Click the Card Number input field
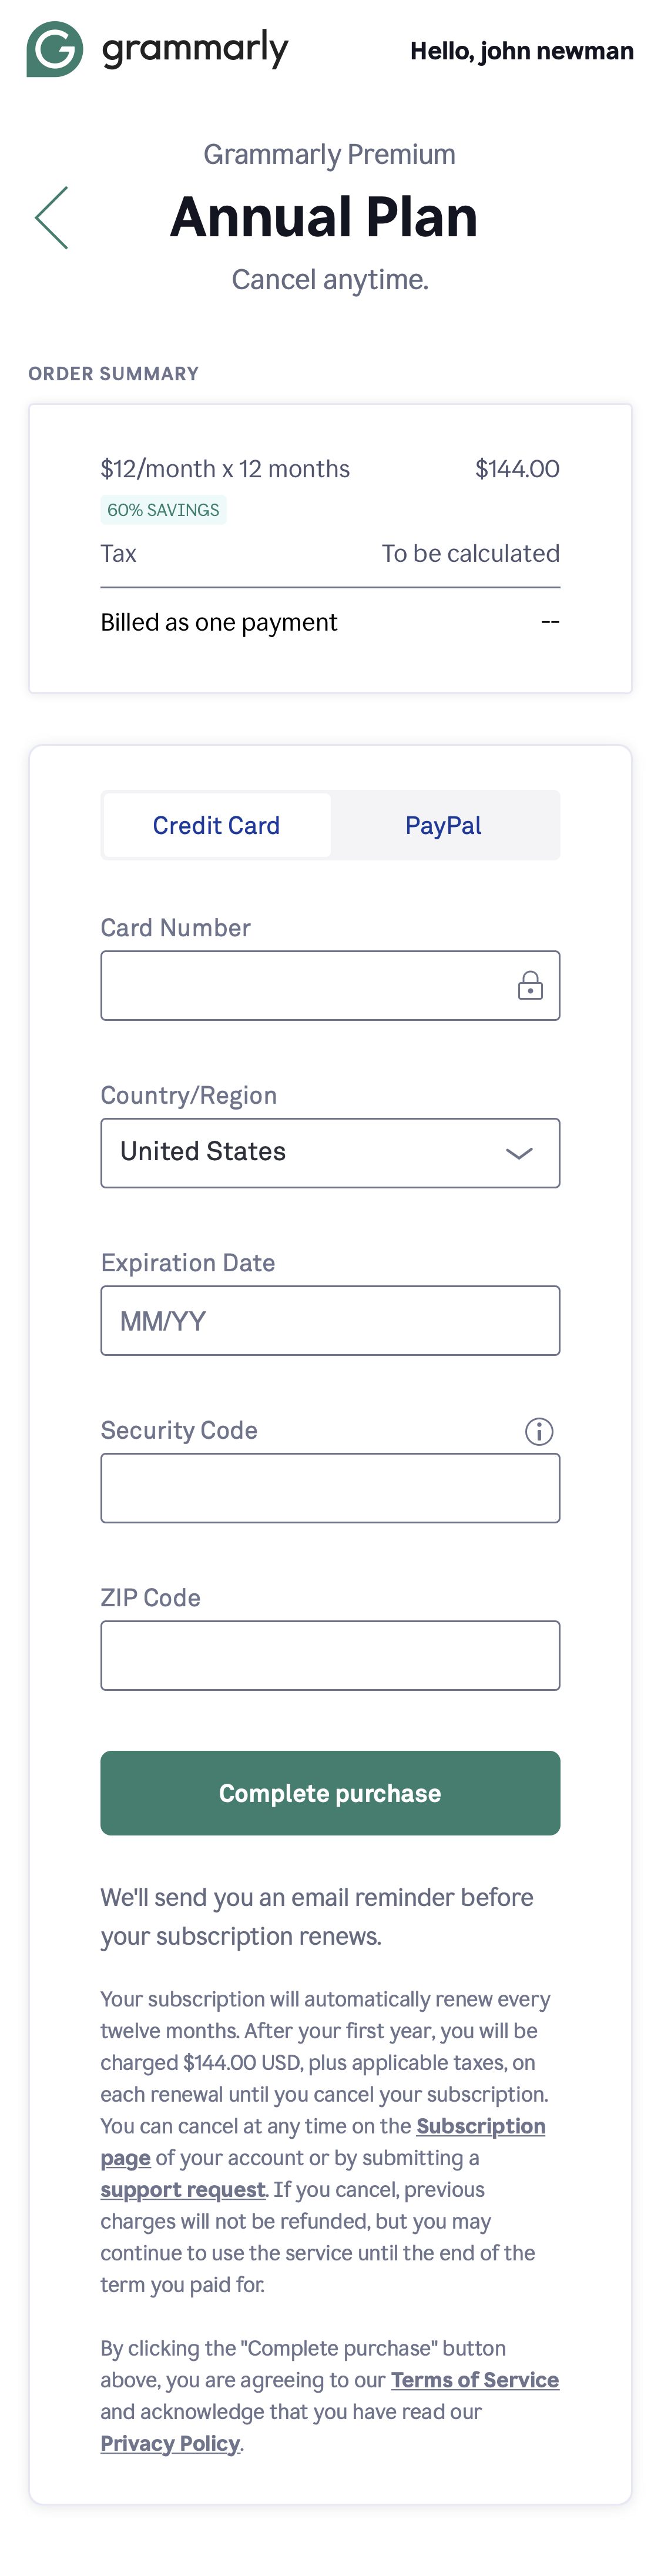This screenshot has height=2576, width=661. [330, 985]
